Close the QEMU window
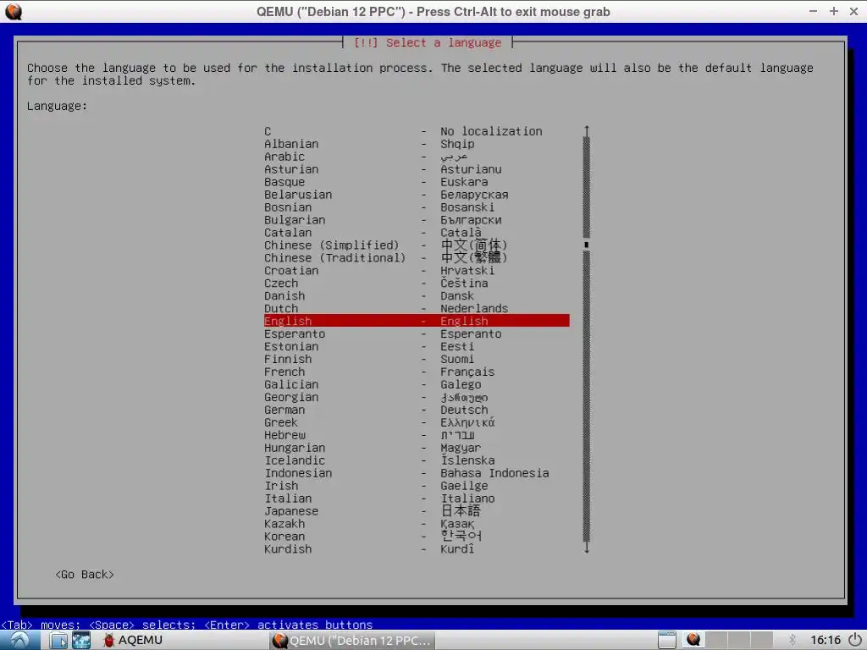The width and height of the screenshot is (867, 650). 853,11
